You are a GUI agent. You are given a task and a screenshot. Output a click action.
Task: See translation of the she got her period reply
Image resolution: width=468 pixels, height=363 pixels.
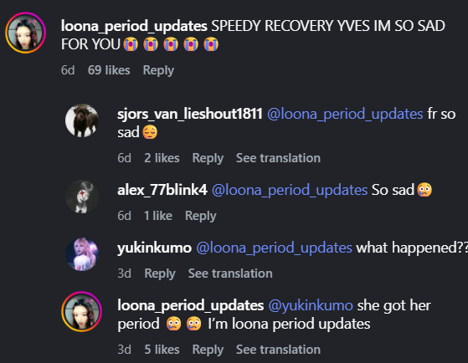click(x=278, y=350)
